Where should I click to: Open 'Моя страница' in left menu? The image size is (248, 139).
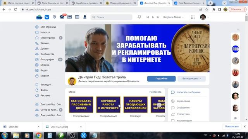click(48, 27)
